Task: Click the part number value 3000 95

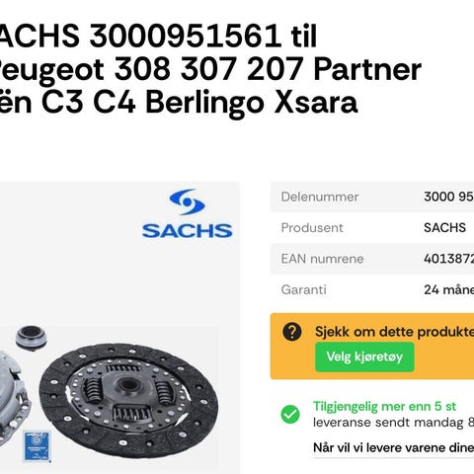Action: click(x=448, y=197)
